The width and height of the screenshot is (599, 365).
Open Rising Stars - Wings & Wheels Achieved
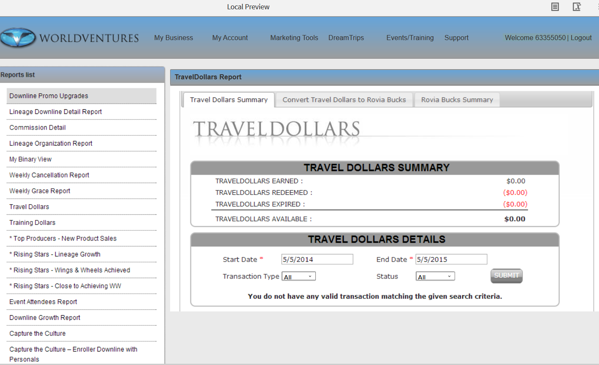pos(81,270)
